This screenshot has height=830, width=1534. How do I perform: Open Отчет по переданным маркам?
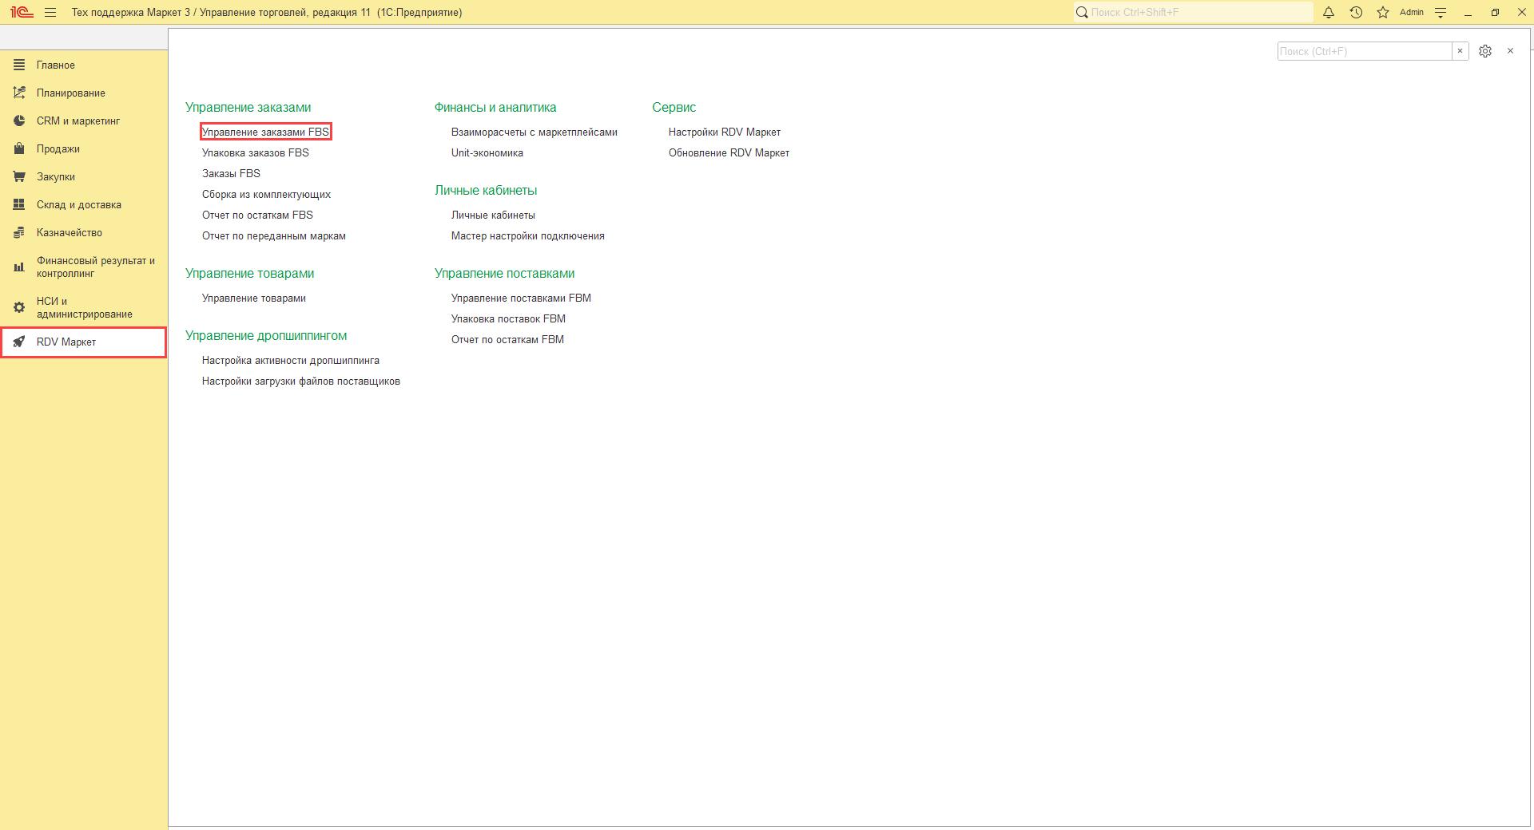[x=274, y=235]
